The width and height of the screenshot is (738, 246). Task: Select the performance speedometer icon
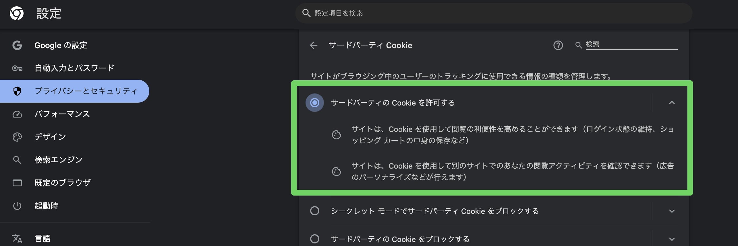pyautogui.click(x=17, y=114)
